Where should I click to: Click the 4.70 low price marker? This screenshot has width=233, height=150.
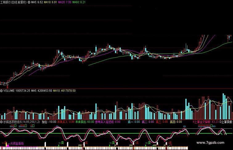click(4, 84)
